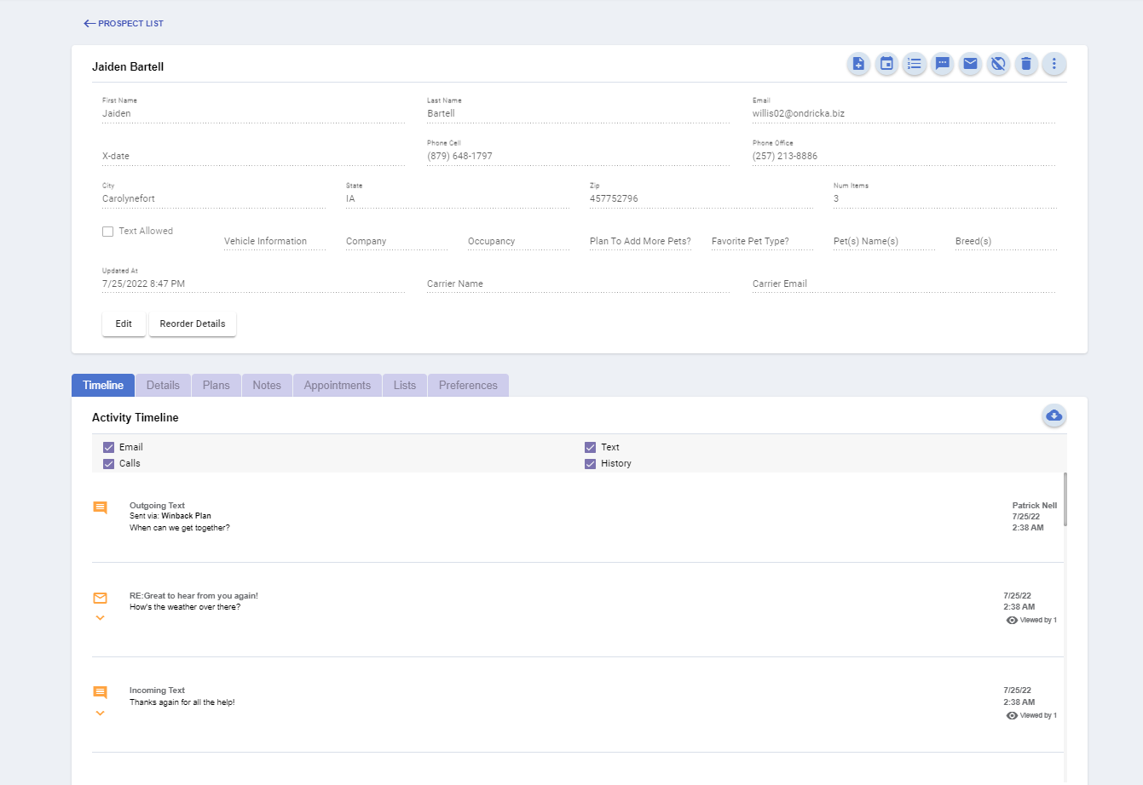The image size is (1143, 785).
Task: Open the text message chat icon
Action: 942,64
